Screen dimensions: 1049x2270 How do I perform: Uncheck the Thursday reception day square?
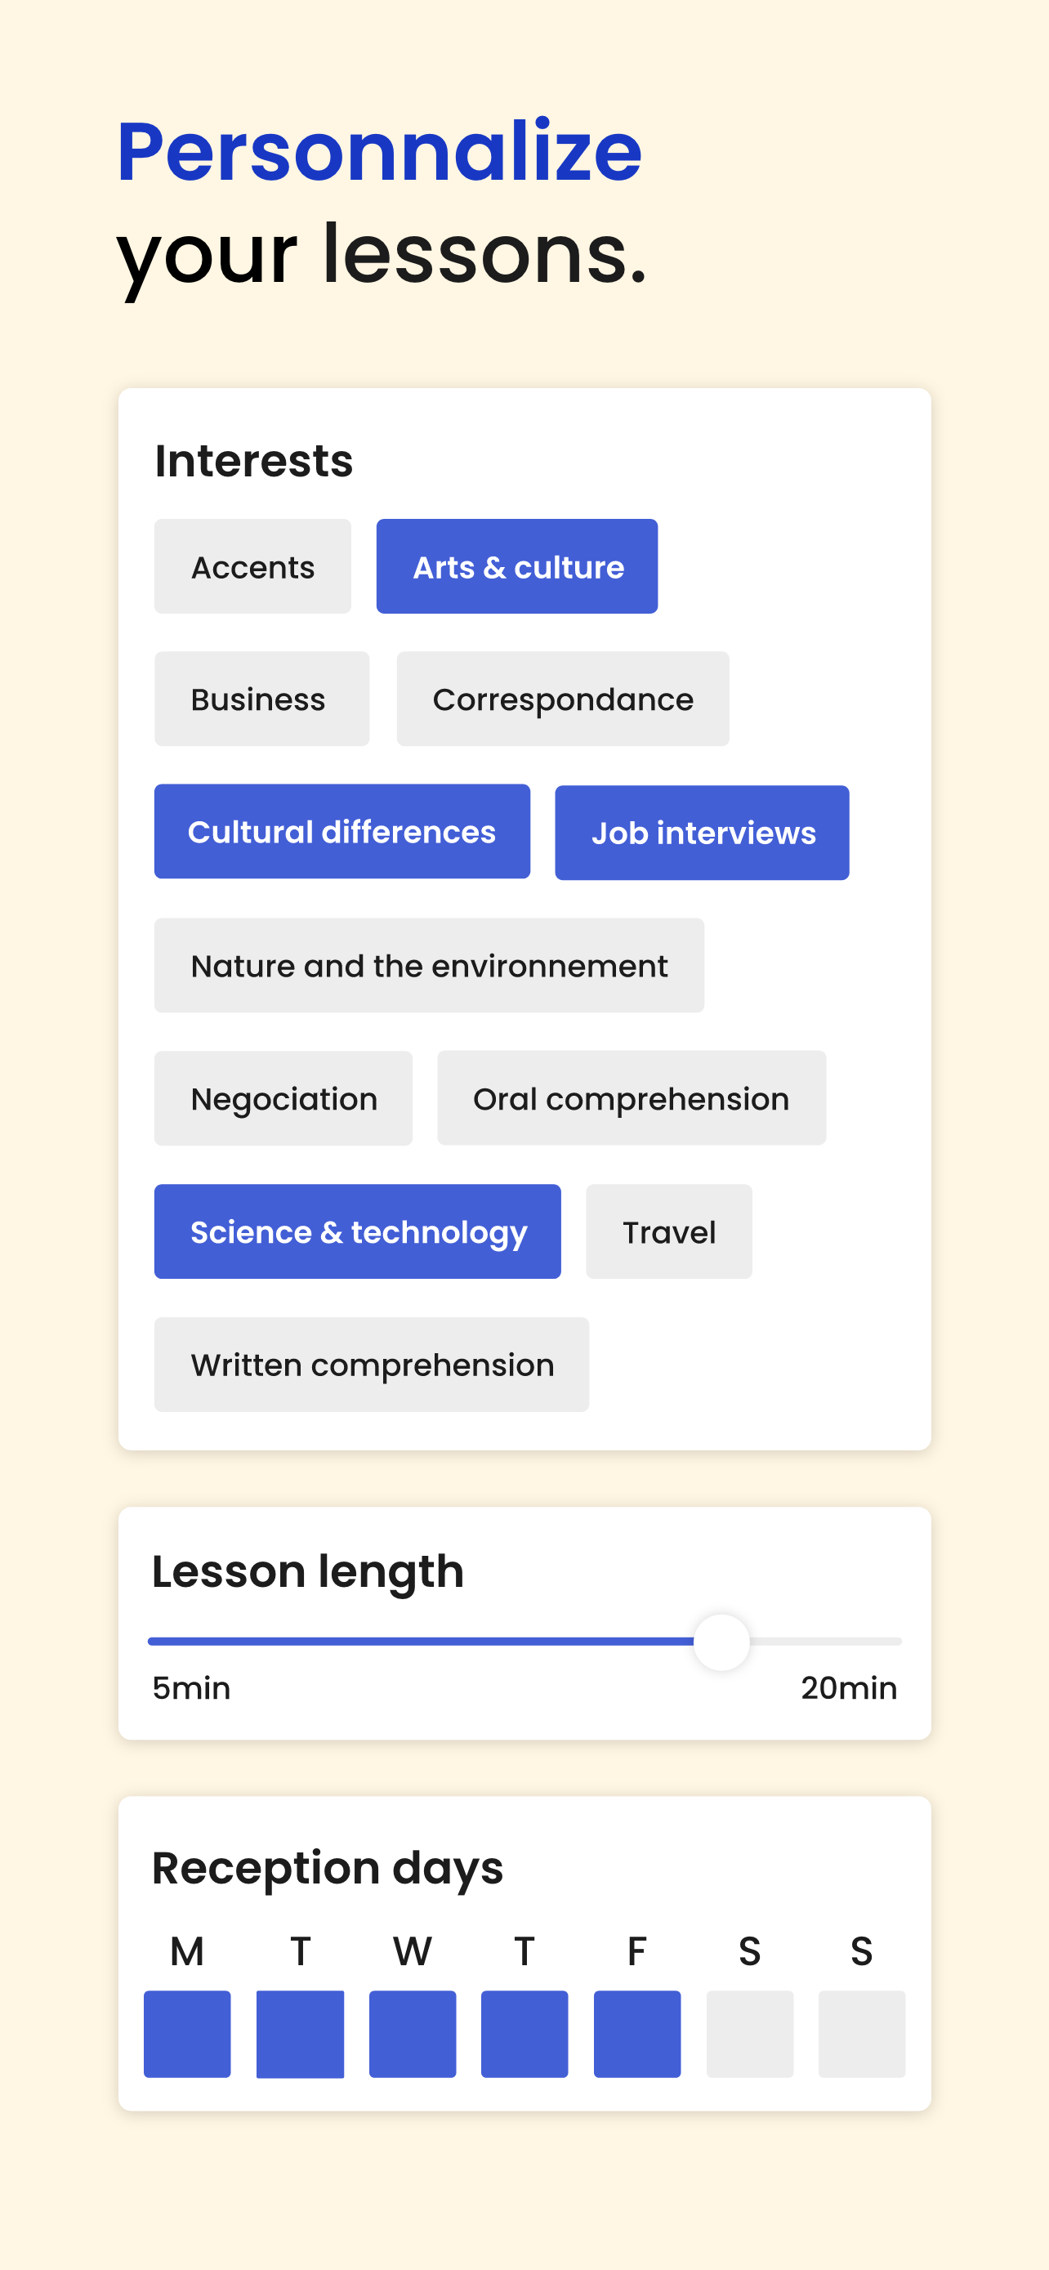point(524,2034)
